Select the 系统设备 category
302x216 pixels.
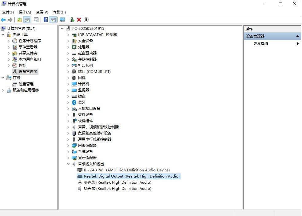[85, 152]
